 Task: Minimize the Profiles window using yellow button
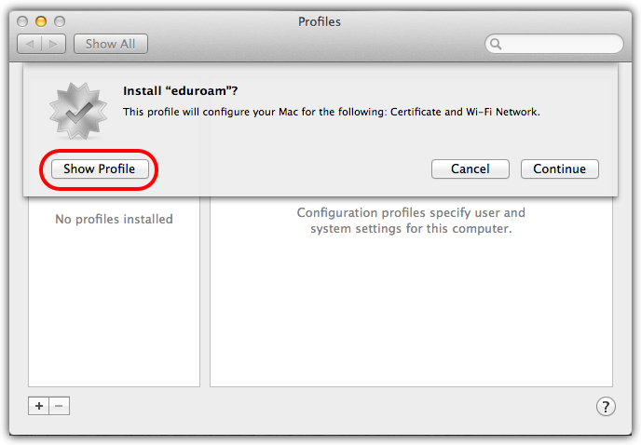click(x=41, y=21)
